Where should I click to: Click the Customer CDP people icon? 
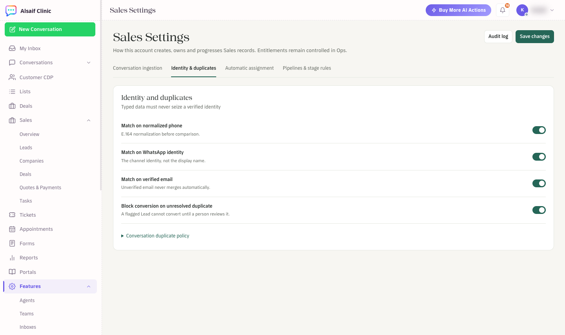tap(12, 77)
